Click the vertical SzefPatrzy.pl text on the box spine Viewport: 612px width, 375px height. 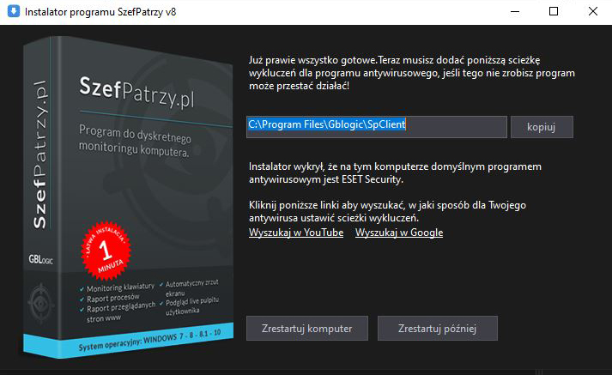(x=39, y=154)
